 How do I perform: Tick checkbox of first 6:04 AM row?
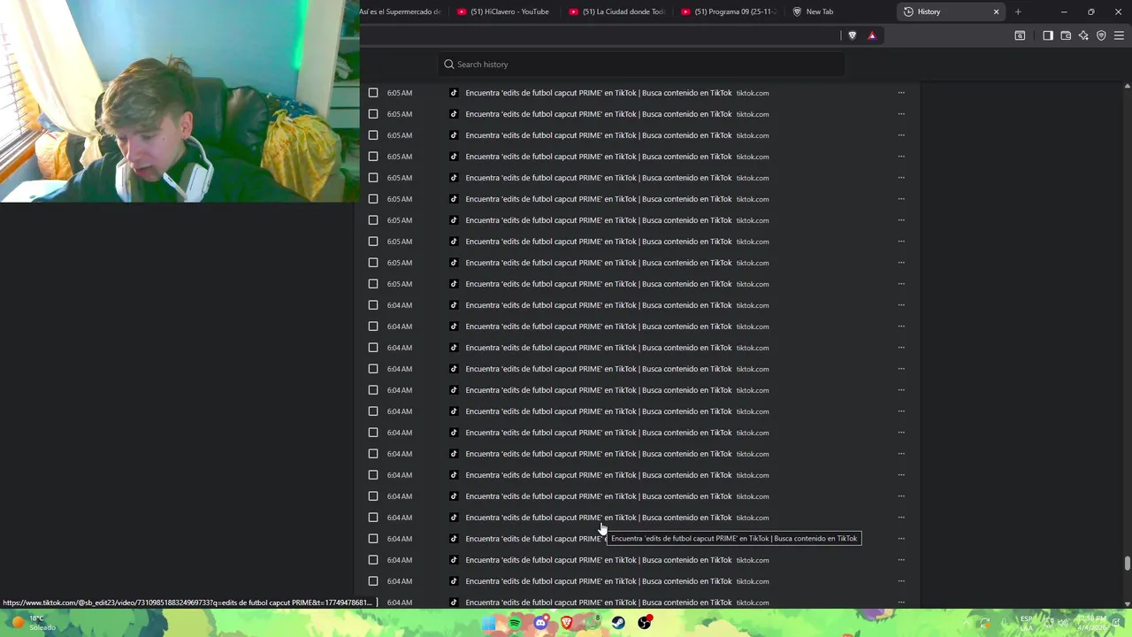tap(373, 305)
